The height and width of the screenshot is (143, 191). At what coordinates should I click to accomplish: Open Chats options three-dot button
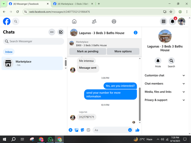[x=52, y=32]
